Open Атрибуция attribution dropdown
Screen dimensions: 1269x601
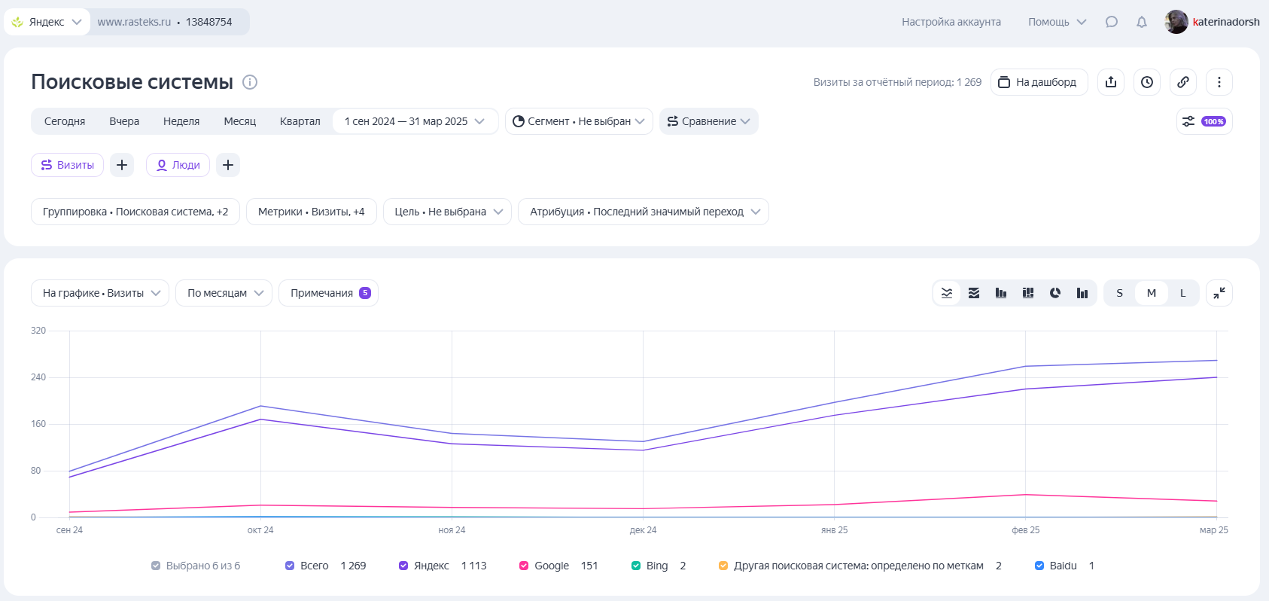pyautogui.click(x=643, y=212)
